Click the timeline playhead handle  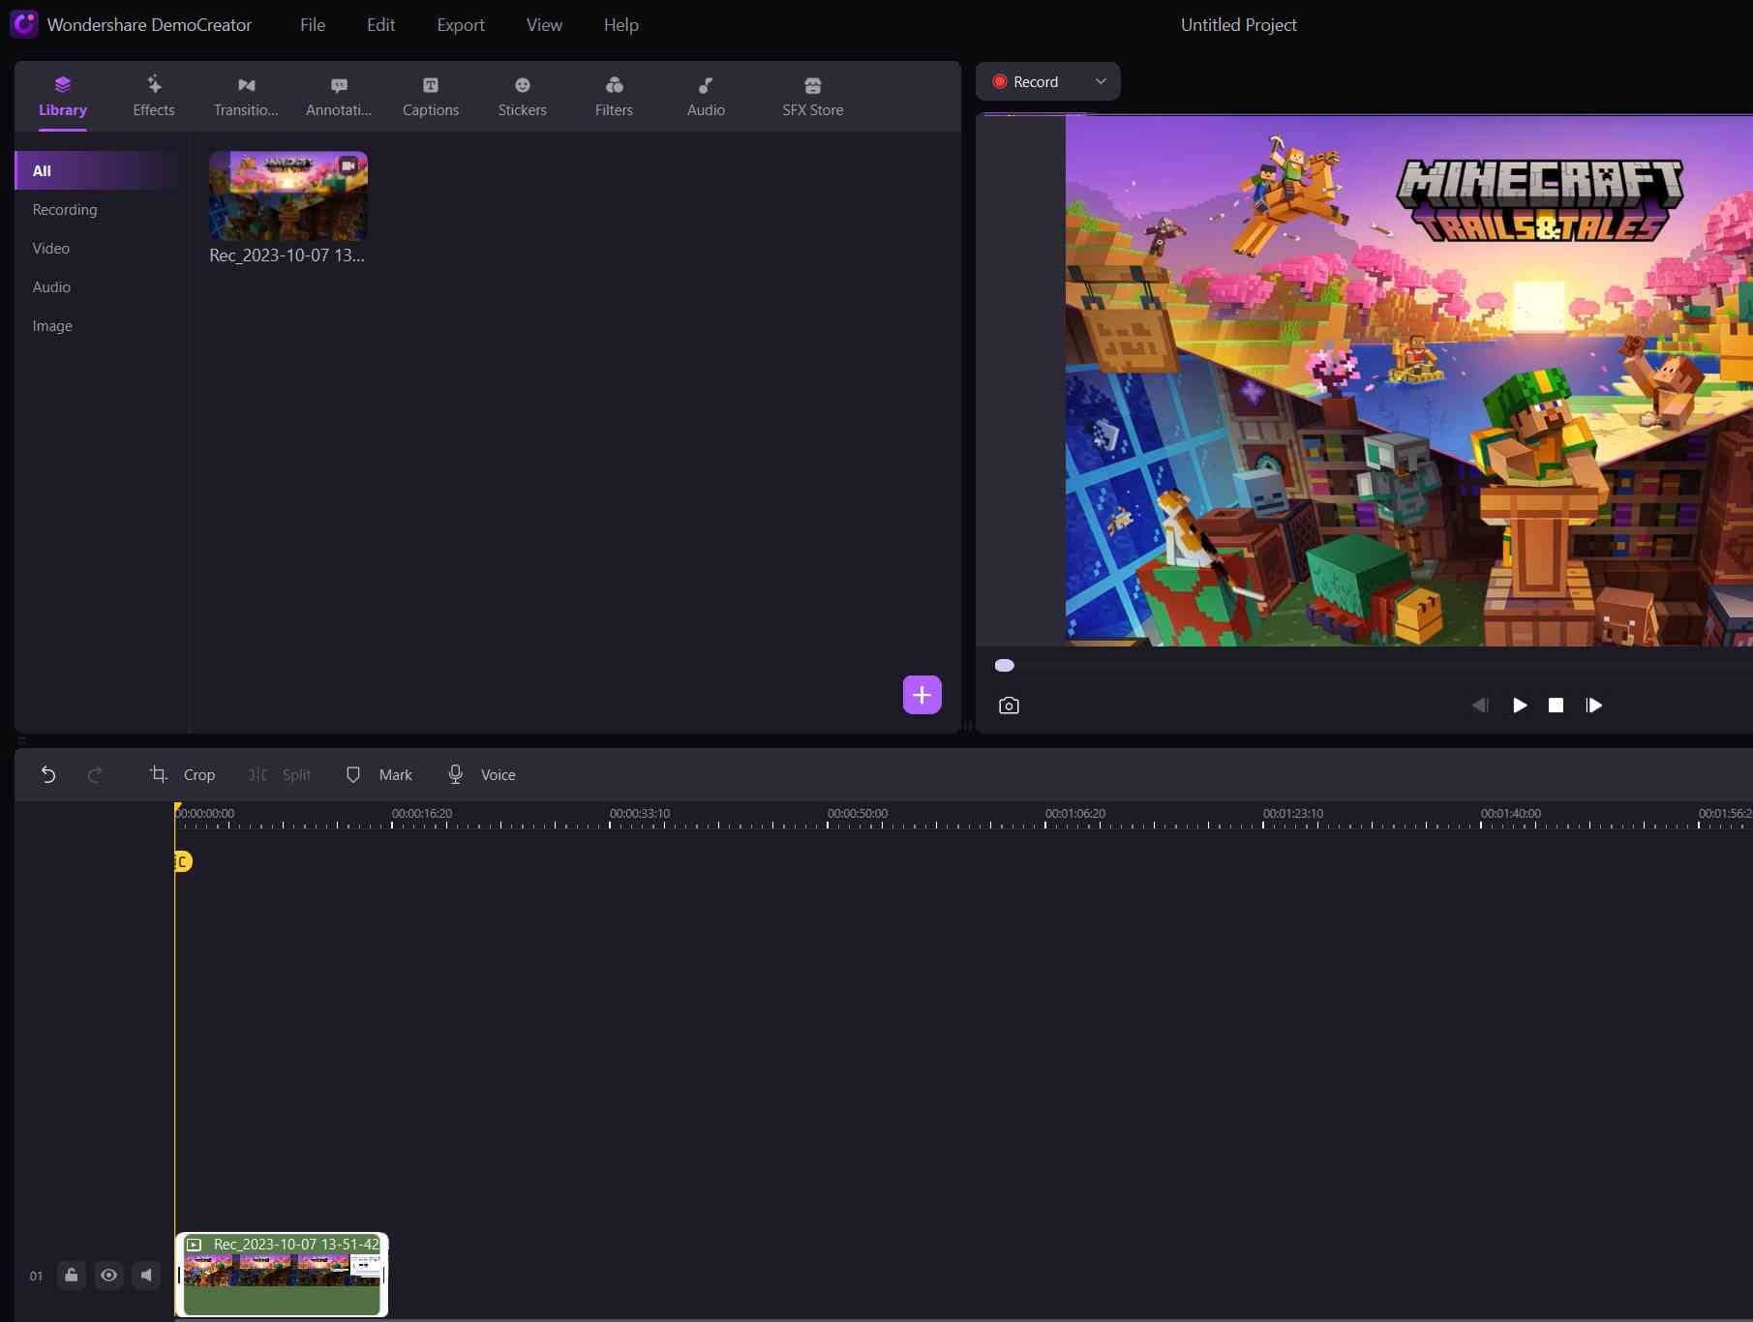177,807
